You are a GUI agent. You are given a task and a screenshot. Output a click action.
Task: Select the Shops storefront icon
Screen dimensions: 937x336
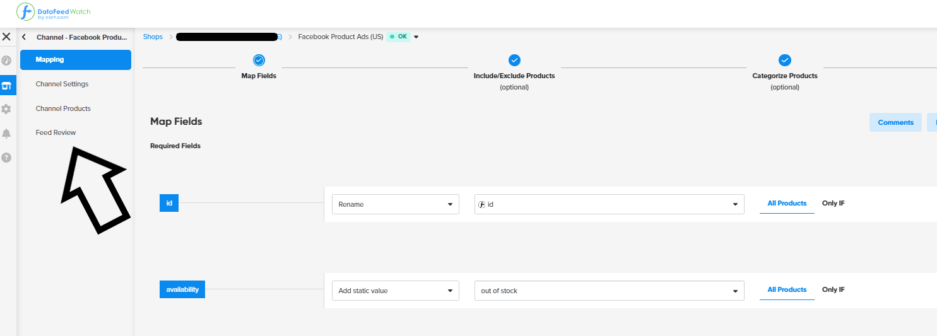click(x=7, y=85)
